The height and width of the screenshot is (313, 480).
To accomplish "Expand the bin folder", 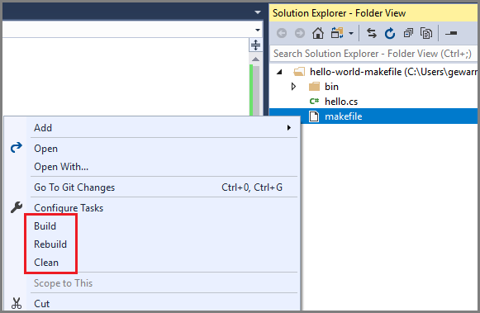I will 293,87.
